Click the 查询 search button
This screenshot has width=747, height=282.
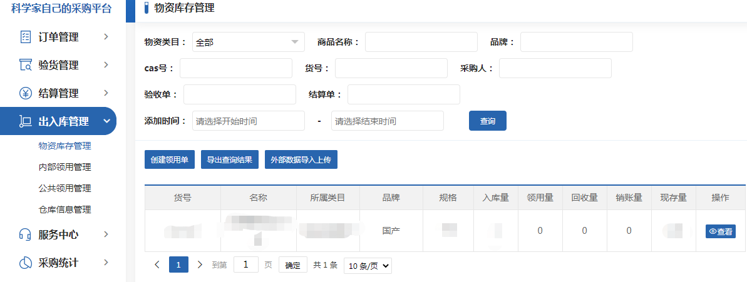point(487,121)
